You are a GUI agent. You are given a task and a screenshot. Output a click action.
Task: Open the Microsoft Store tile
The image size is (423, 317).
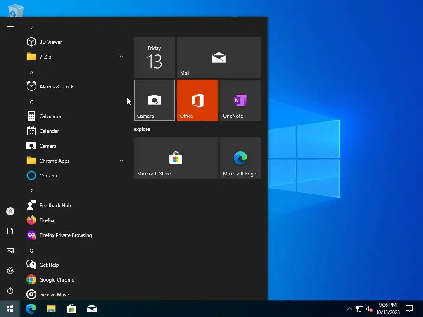[176, 158]
